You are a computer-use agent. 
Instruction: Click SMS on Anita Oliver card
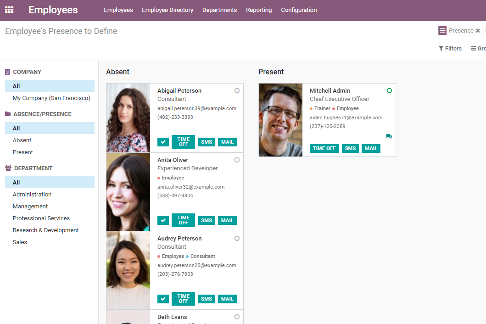click(207, 220)
